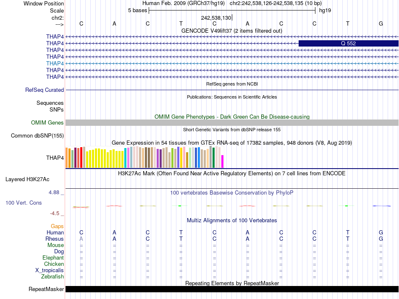The height and width of the screenshot is (299, 399).
Task: Open the GENCODE V49lift37 track title
Action: tap(231, 31)
